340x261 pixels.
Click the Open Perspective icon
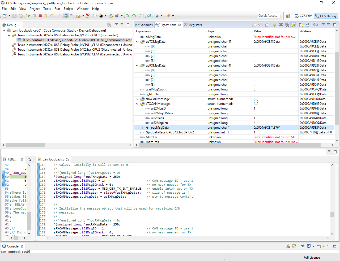pyautogui.click(x=288, y=16)
